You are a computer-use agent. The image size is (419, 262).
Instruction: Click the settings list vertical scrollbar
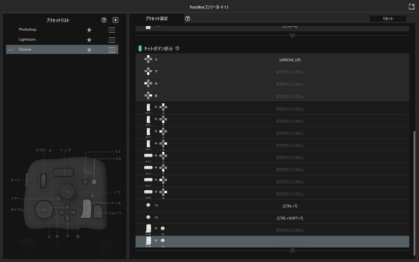tap(415, 193)
